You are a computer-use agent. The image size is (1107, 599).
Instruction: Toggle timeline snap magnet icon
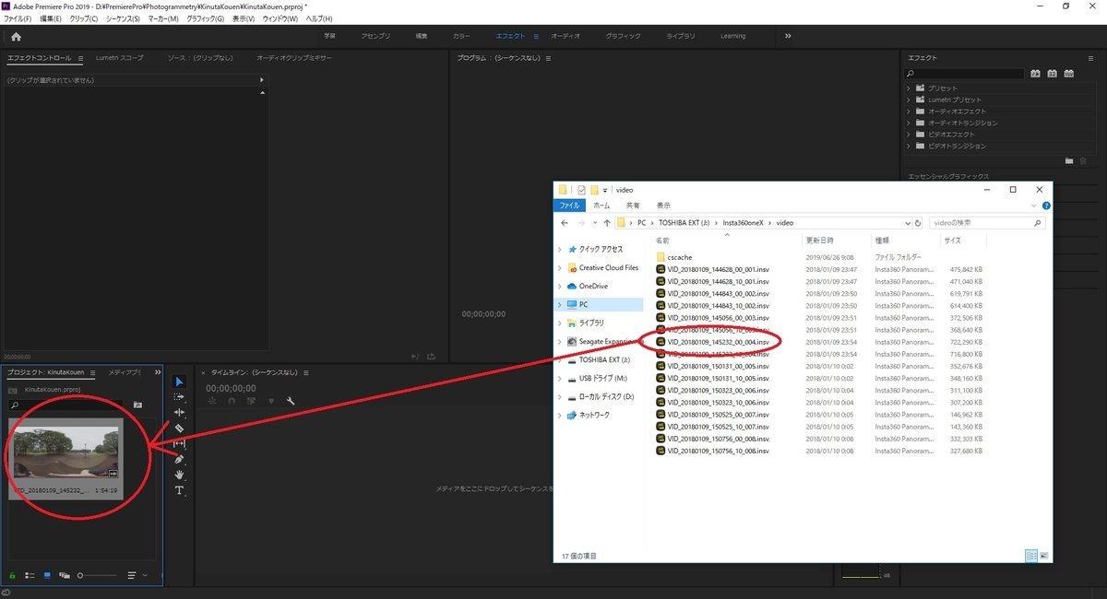tap(231, 401)
